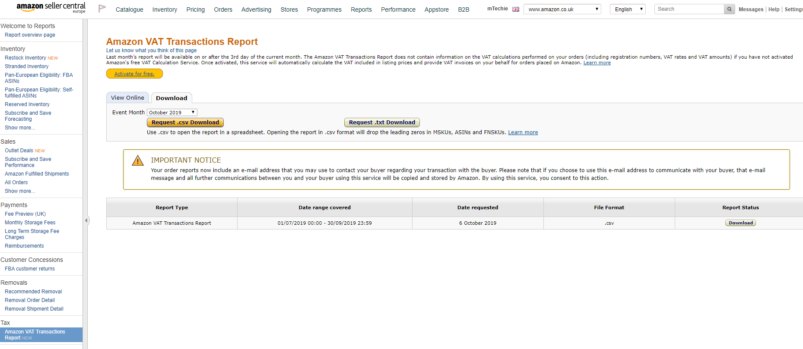This screenshot has height=349, width=803.
Task: Click the search magnifier button
Action: click(x=729, y=9)
